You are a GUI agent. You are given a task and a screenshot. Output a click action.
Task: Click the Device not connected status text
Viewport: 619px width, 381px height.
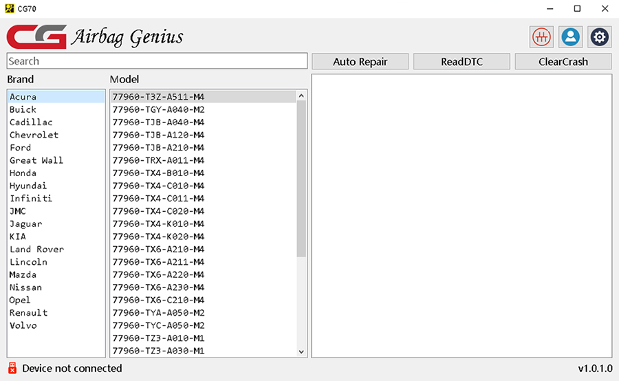(x=72, y=369)
